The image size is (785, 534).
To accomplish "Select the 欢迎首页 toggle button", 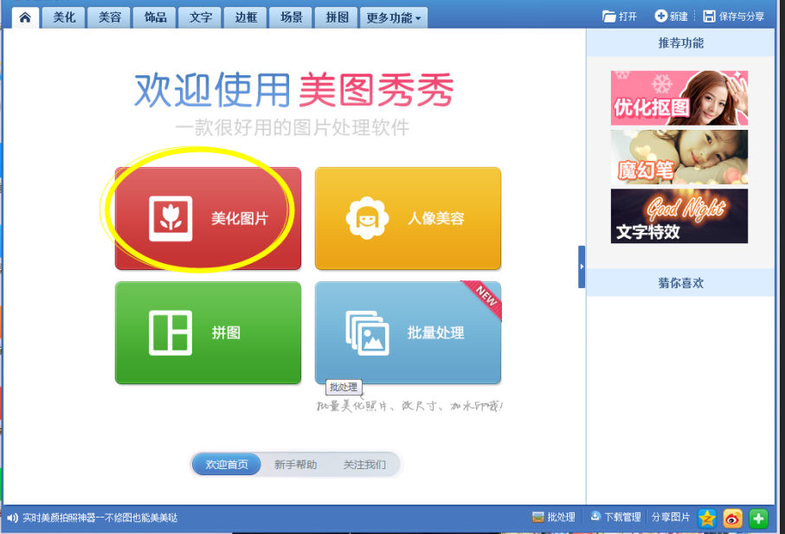I will 227,465.
